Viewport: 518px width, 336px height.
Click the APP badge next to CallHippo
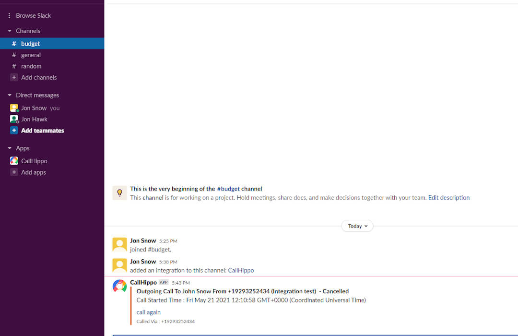164,282
